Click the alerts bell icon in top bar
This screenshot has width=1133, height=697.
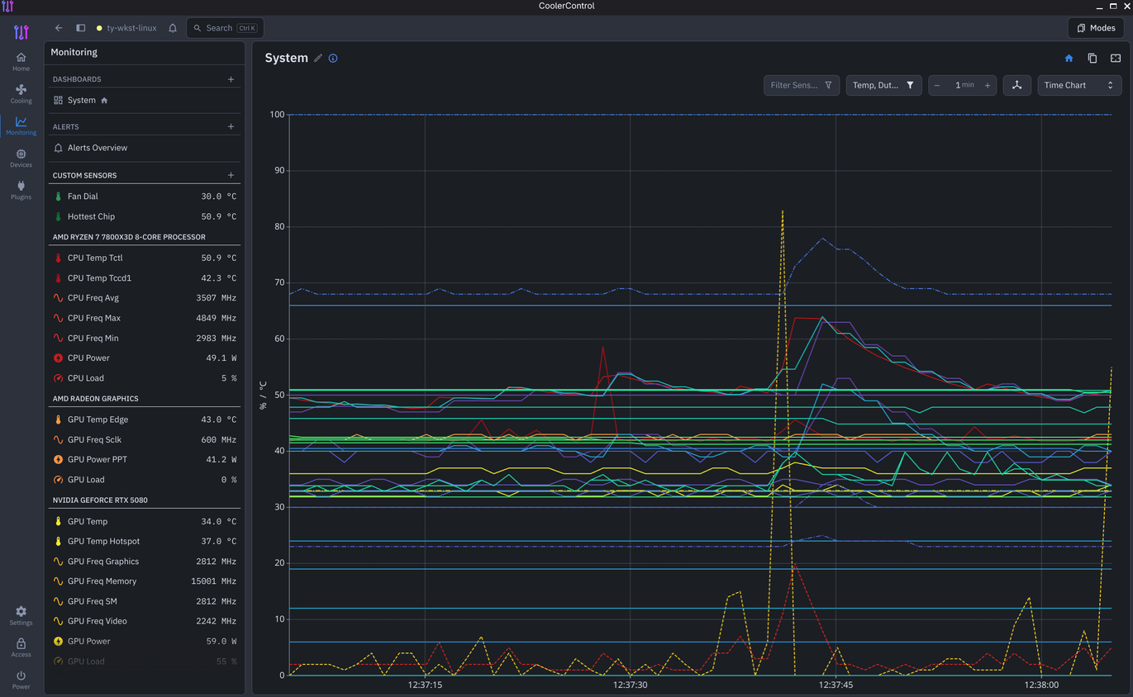click(x=173, y=28)
